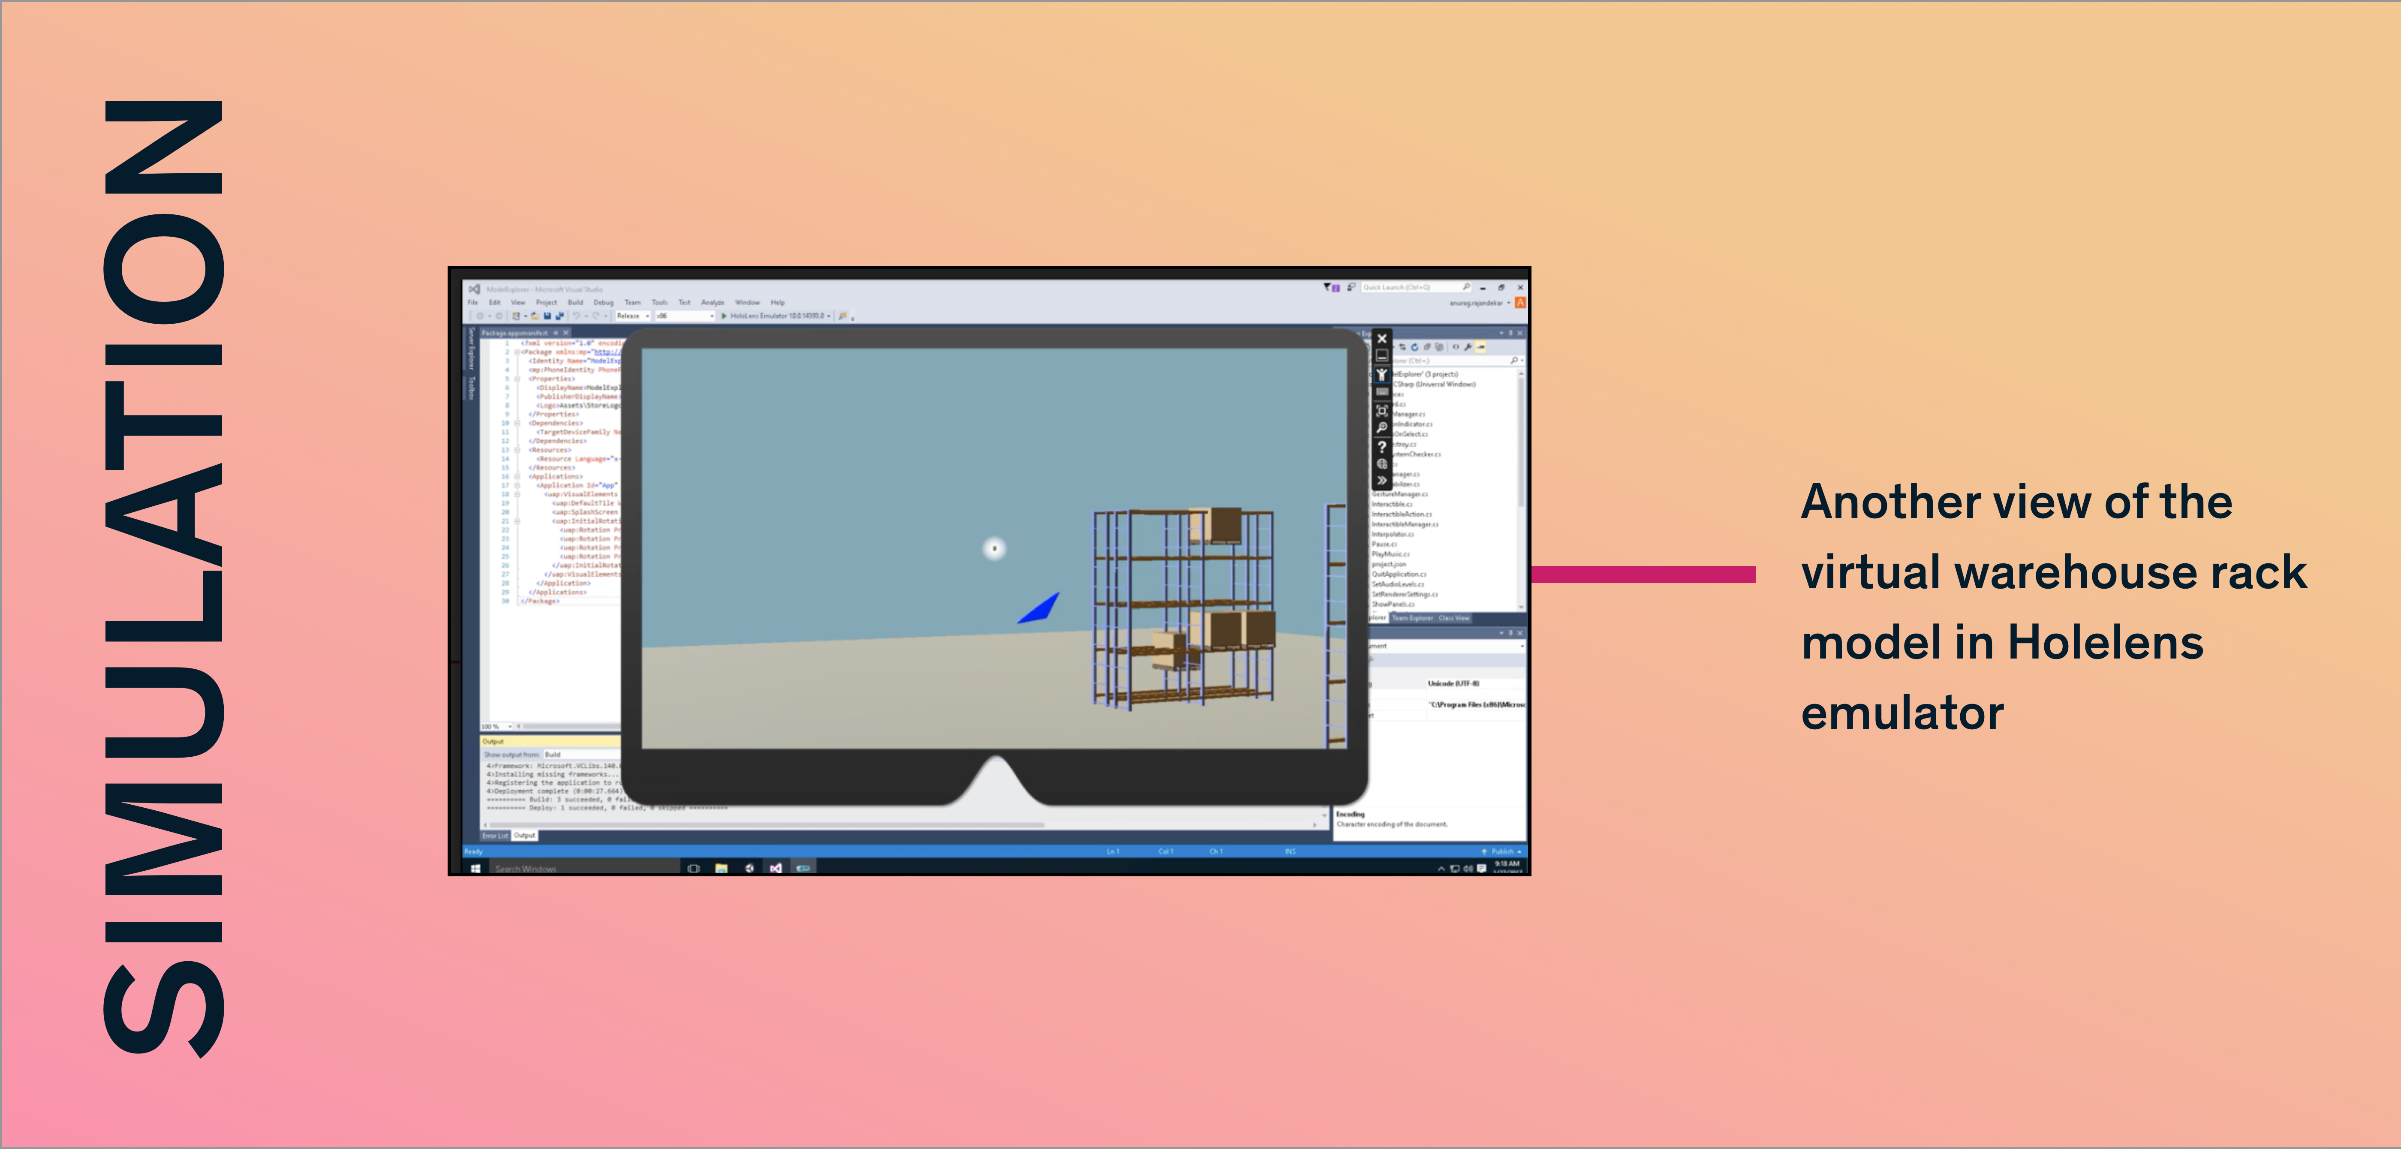Select QuitApplication.cs in Solution Explorer
2401x1149 pixels.
(x=1399, y=575)
